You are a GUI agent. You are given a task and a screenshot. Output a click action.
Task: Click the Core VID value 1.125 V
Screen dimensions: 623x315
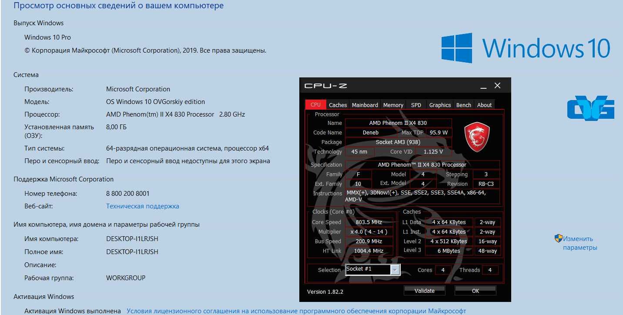point(432,152)
